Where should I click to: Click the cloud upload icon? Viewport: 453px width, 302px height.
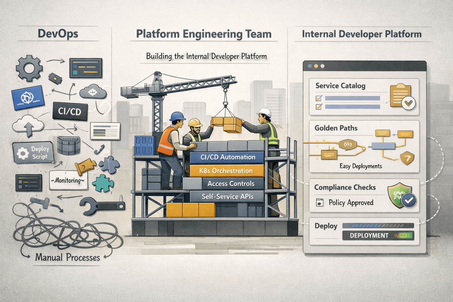point(28,125)
